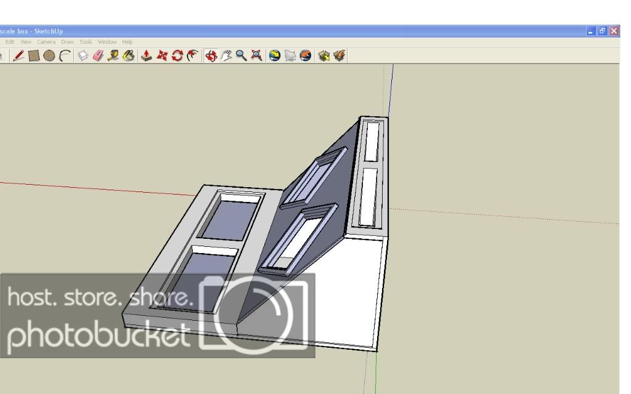Open the Draw menu

(67, 42)
